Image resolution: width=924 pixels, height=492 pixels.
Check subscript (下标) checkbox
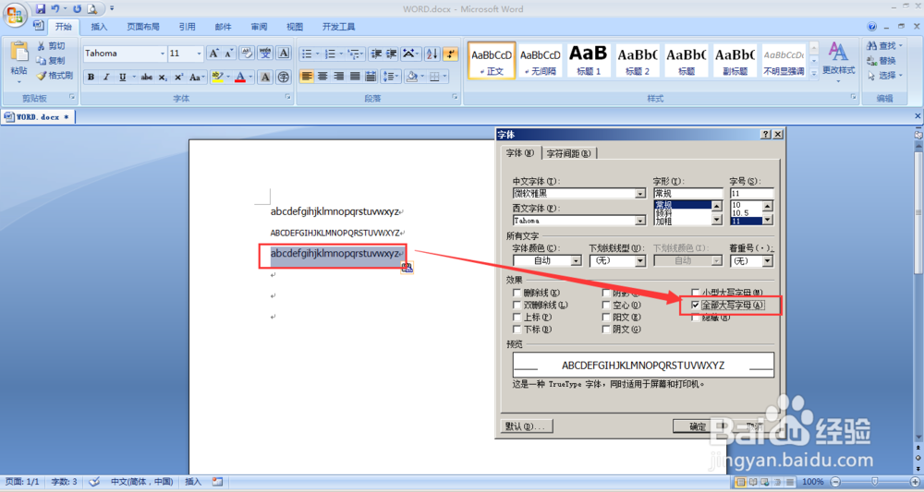click(x=517, y=330)
